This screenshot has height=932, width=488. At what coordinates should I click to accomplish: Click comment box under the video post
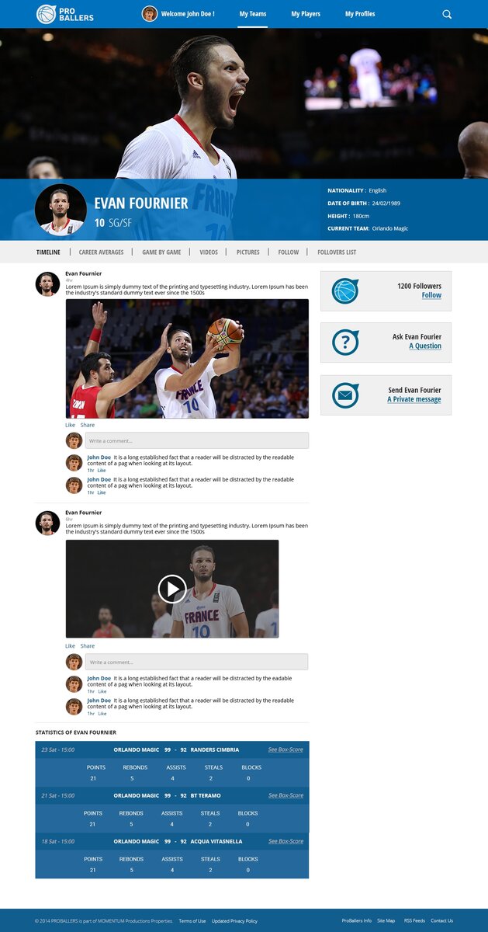click(x=197, y=662)
